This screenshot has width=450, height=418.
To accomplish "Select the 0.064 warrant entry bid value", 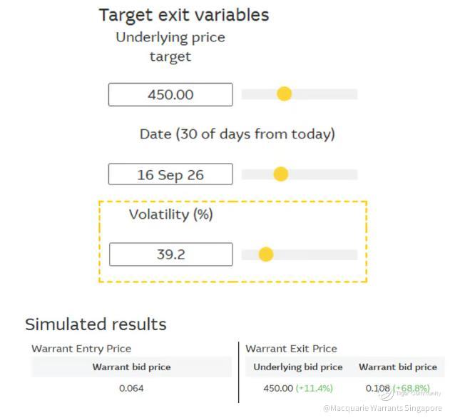I will click(131, 389).
